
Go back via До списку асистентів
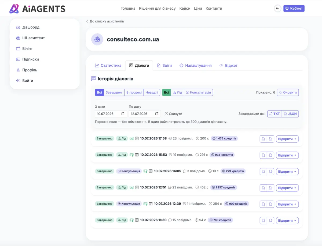tap(105, 21)
